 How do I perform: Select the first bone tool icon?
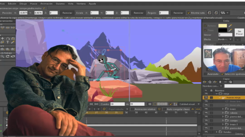[2, 28]
